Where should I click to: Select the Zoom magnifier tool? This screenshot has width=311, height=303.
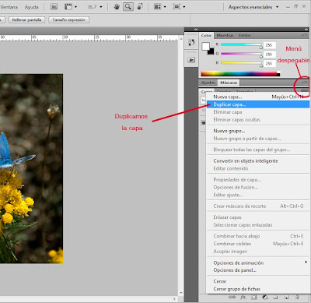tap(128, 7)
